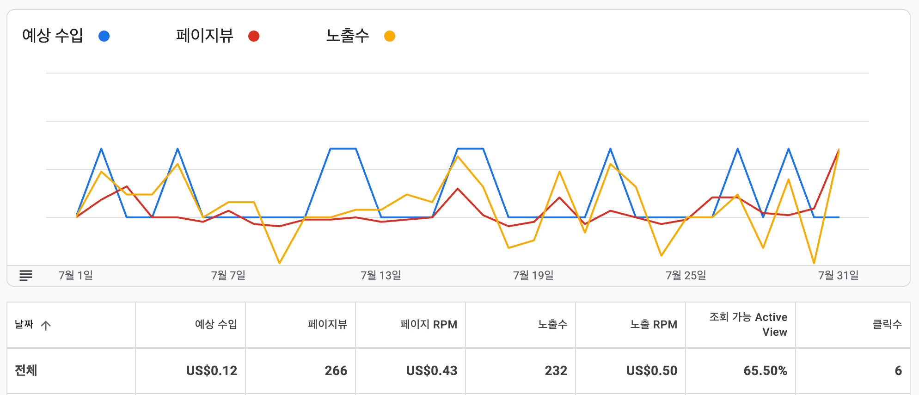The width and height of the screenshot is (919, 395).
Task: Select the 노출수 legend label
Action: (348, 36)
